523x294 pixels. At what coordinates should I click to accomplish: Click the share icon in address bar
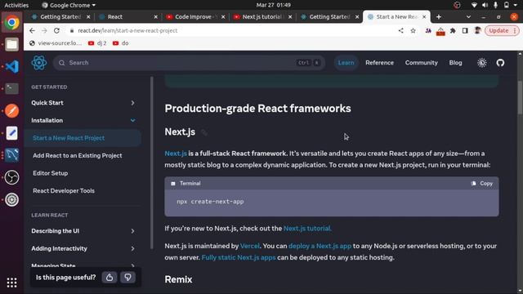click(x=401, y=31)
